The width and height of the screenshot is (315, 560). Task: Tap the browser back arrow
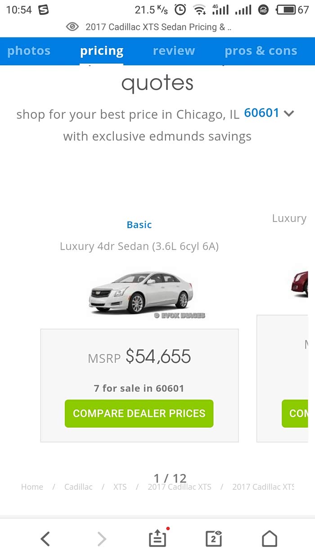[x=45, y=538]
